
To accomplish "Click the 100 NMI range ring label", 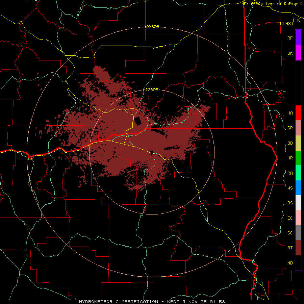I will pos(152,27).
